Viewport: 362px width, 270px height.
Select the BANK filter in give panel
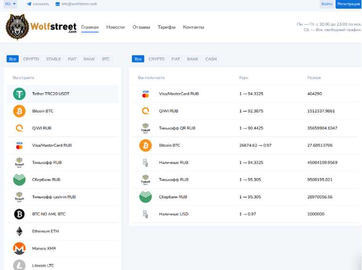tap(89, 59)
